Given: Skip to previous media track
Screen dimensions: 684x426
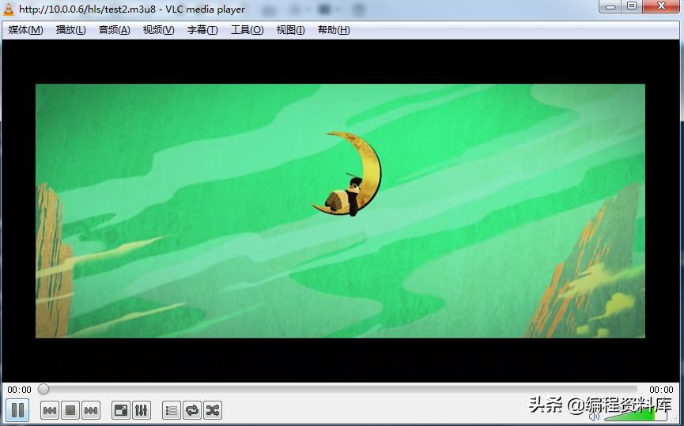Looking at the screenshot, I should [x=50, y=410].
